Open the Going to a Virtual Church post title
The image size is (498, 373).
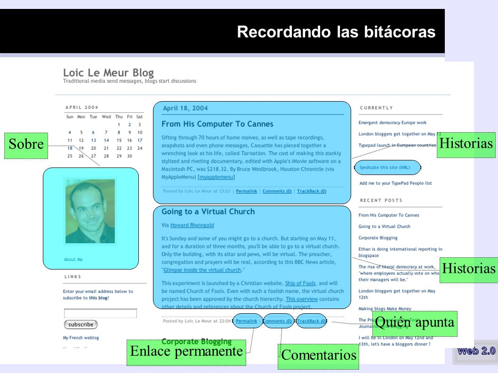[x=208, y=212]
